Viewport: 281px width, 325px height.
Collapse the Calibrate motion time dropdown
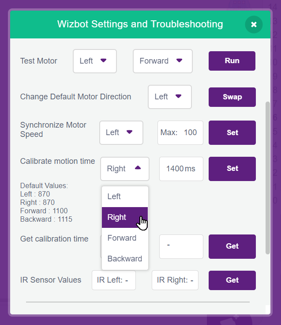(125, 169)
